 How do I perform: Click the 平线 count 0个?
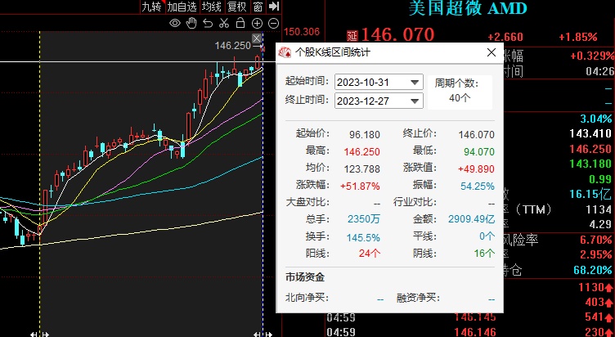tap(487, 236)
